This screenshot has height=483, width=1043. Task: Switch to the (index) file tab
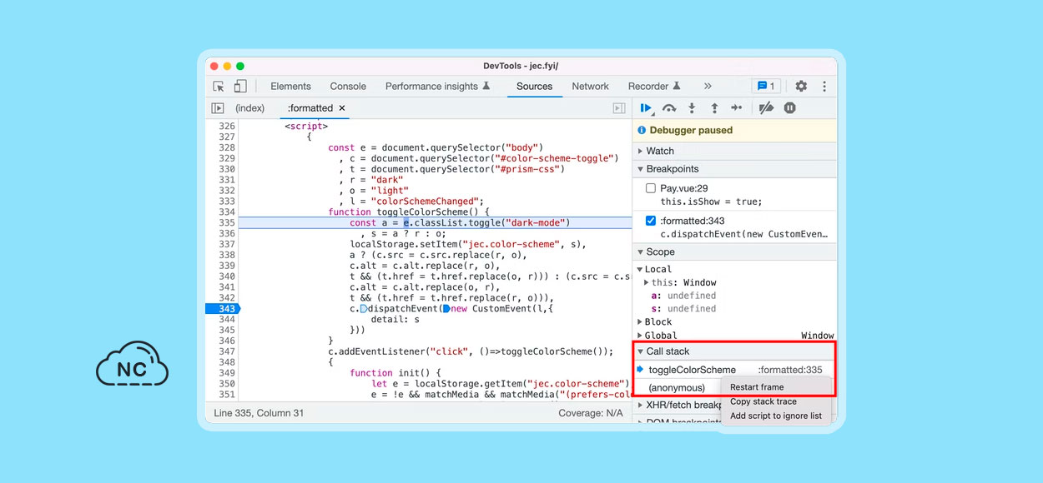click(x=249, y=108)
